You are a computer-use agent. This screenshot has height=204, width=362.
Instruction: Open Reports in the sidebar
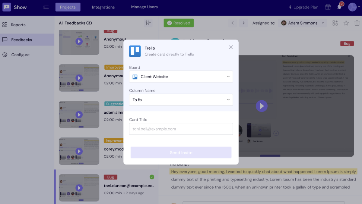click(18, 25)
